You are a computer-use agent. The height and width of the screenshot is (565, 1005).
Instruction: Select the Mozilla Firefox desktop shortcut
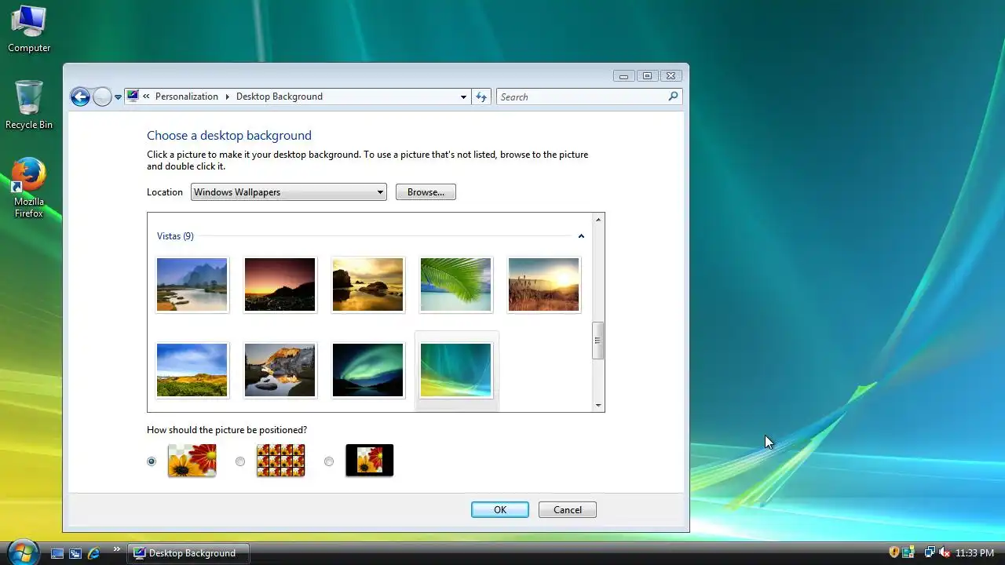[29, 188]
